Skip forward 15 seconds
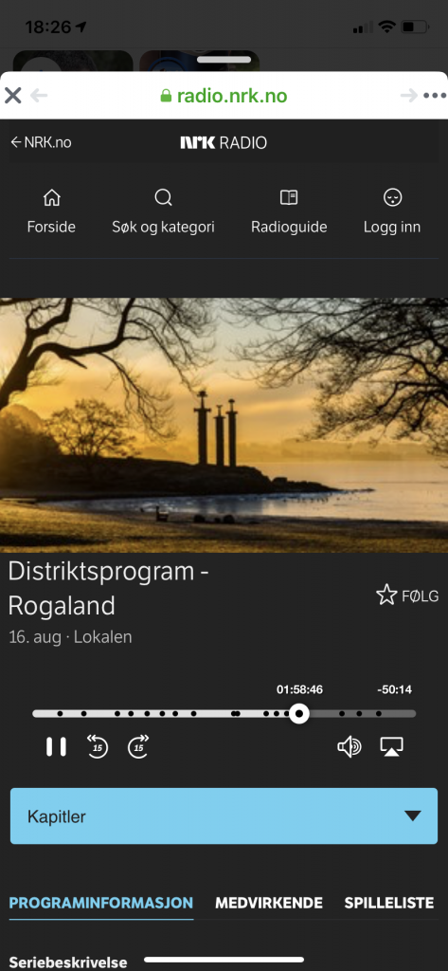The image size is (448, 971). pos(138,746)
